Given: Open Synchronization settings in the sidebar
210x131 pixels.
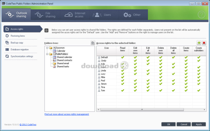Looking at the screenshot, I should pyautogui.click(x=22, y=56).
